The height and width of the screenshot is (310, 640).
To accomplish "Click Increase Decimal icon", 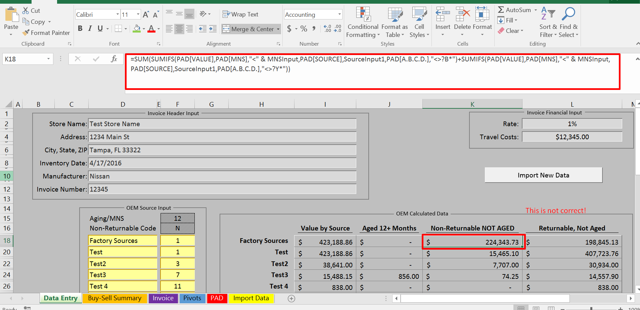I will (327, 29).
